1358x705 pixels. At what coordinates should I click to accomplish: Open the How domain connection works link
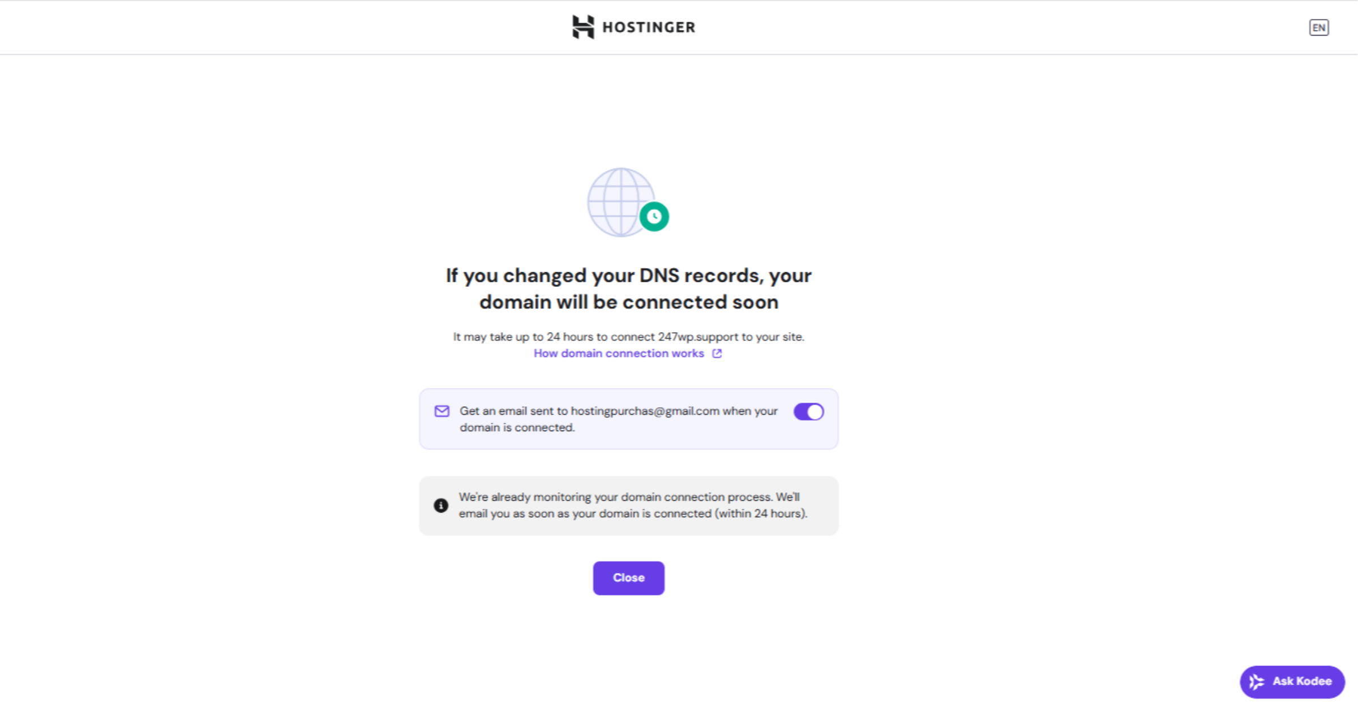click(x=618, y=354)
